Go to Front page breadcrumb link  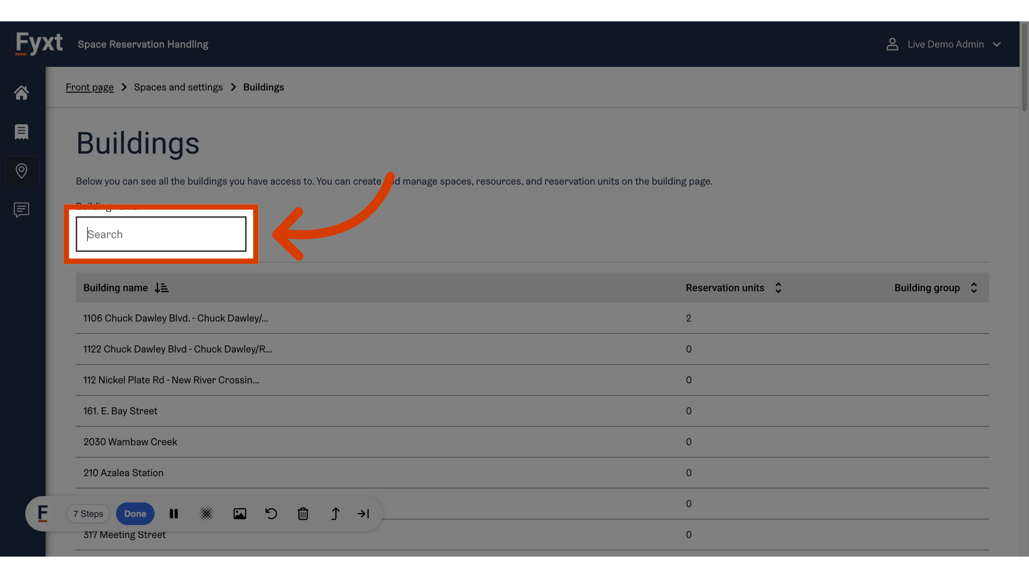(90, 87)
